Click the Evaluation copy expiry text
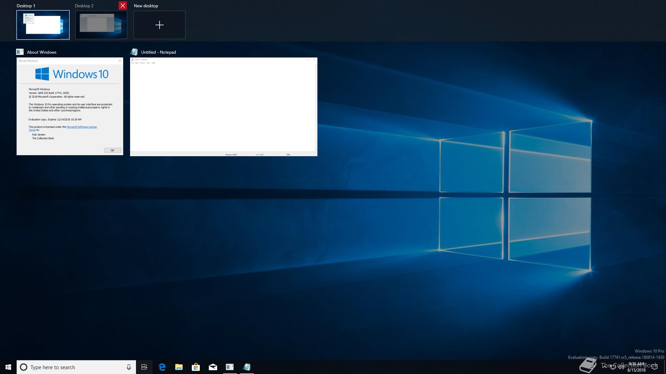Image resolution: width=666 pixels, height=374 pixels. 55,119
